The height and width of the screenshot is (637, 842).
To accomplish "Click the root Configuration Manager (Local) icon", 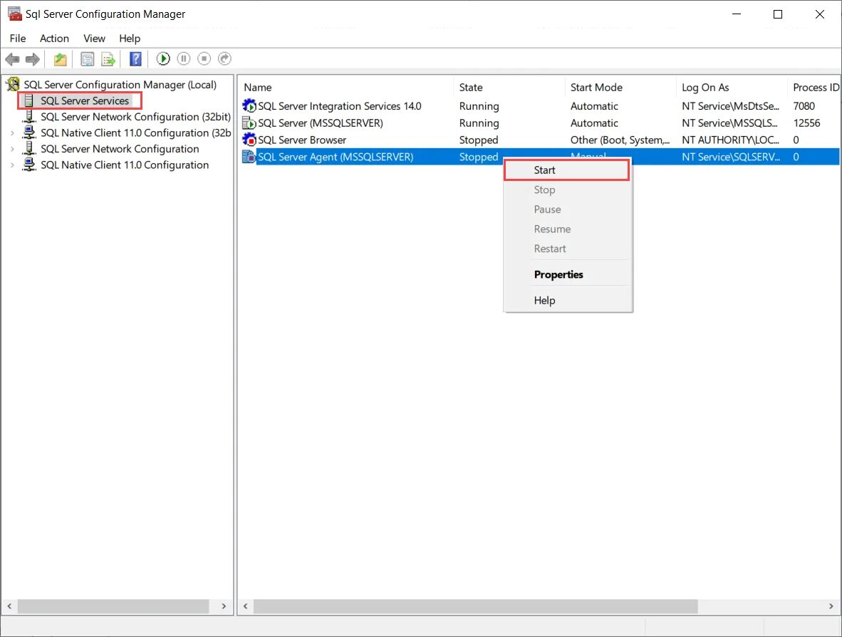I will coord(13,84).
